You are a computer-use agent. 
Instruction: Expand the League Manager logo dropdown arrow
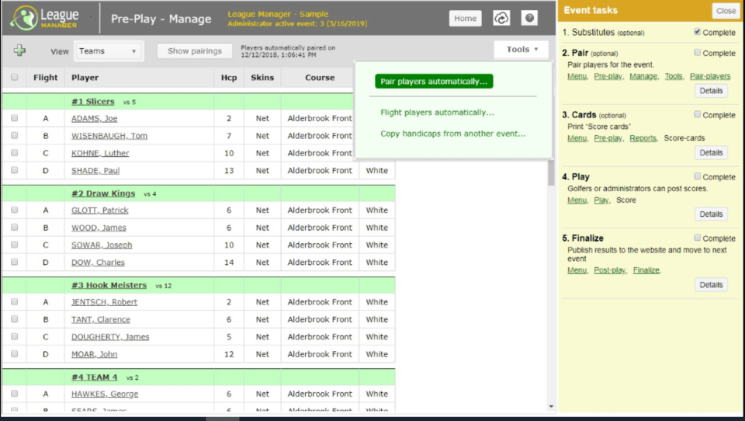pyautogui.click(x=90, y=18)
